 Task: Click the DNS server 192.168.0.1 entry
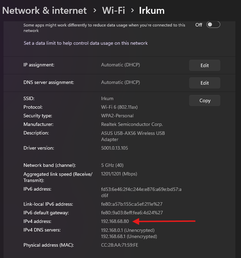click(x=127, y=230)
